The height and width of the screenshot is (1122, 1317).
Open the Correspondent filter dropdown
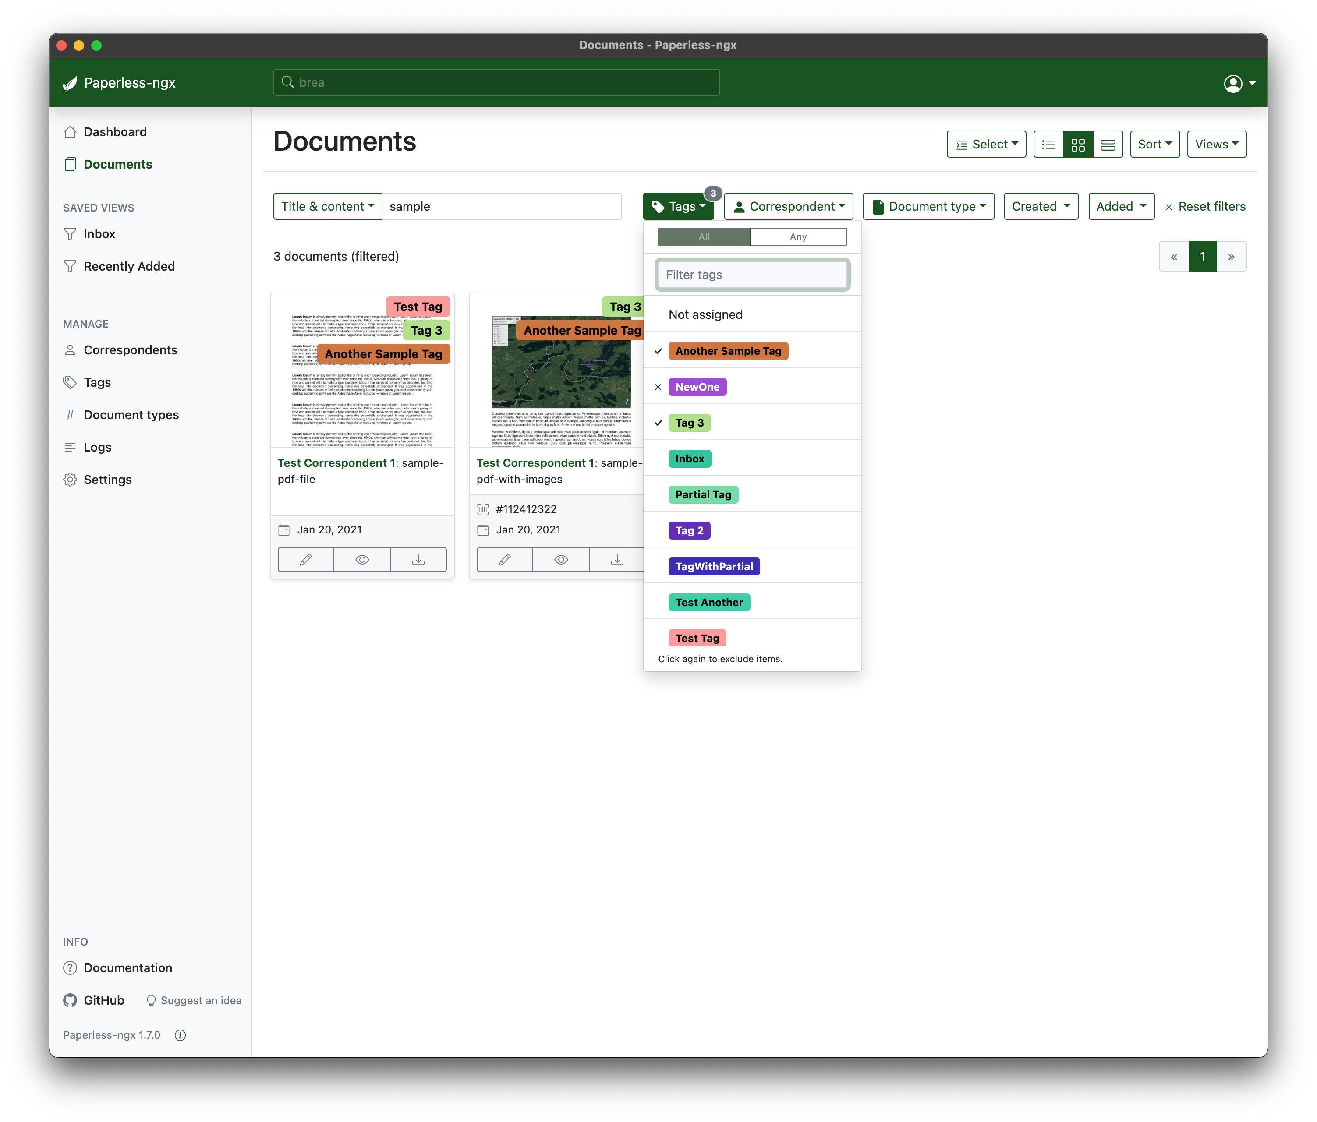[788, 206]
